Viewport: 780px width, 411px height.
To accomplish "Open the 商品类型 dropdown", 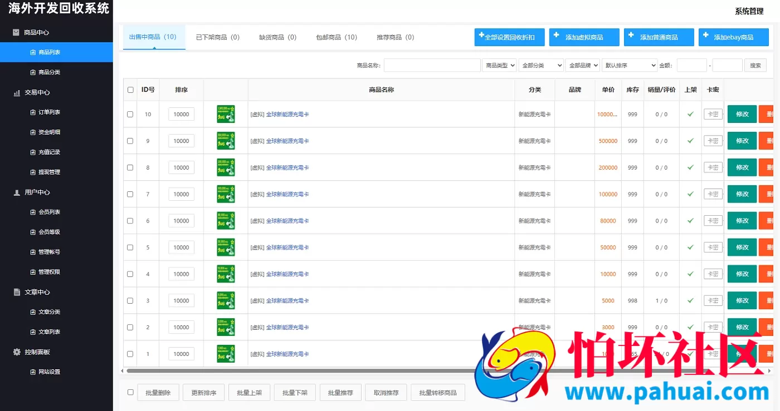I will click(499, 66).
